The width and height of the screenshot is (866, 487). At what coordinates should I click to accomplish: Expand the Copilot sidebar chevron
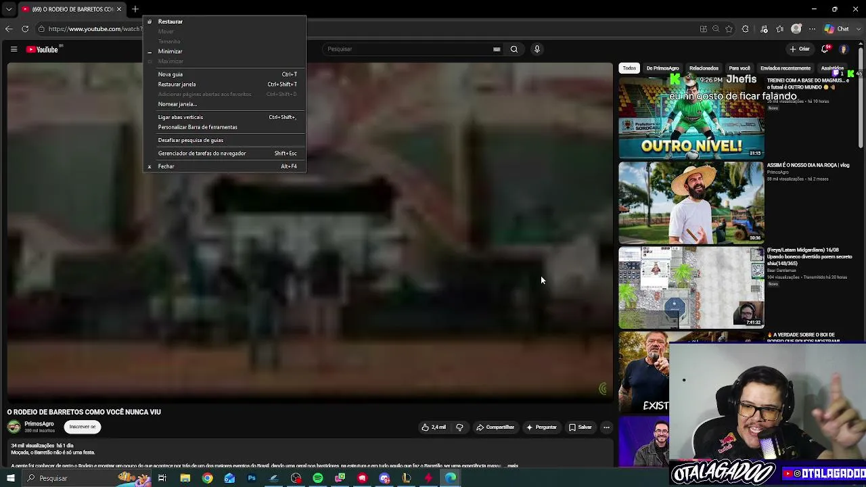(859, 29)
